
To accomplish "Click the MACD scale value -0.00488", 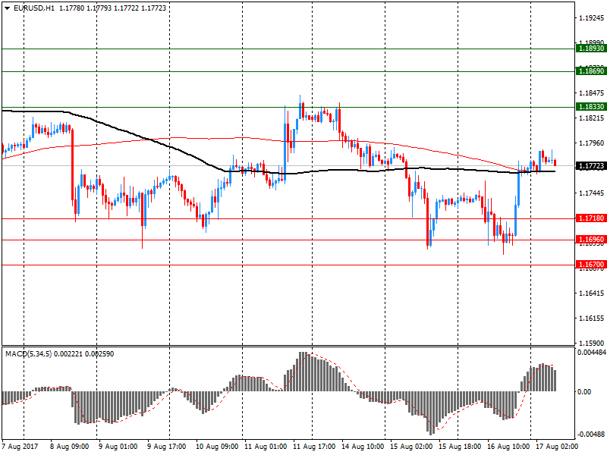I will click(x=591, y=435).
